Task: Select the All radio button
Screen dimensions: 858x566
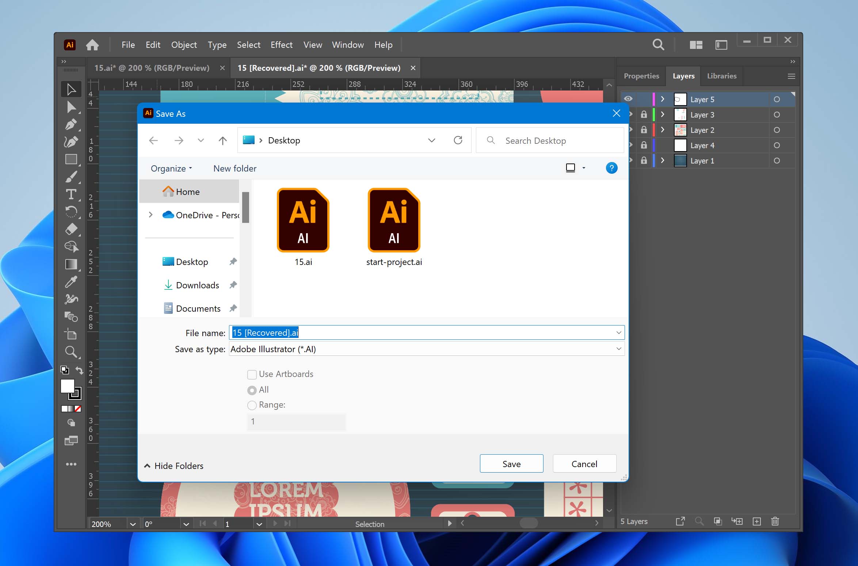Action: [252, 389]
